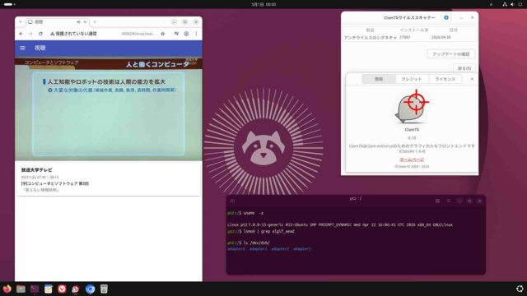Image resolution: width=527 pixels, height=296 pixels.
Task: Open the text editor notes icon in dock
Action: pyautogui.click(x=49, y=289)
